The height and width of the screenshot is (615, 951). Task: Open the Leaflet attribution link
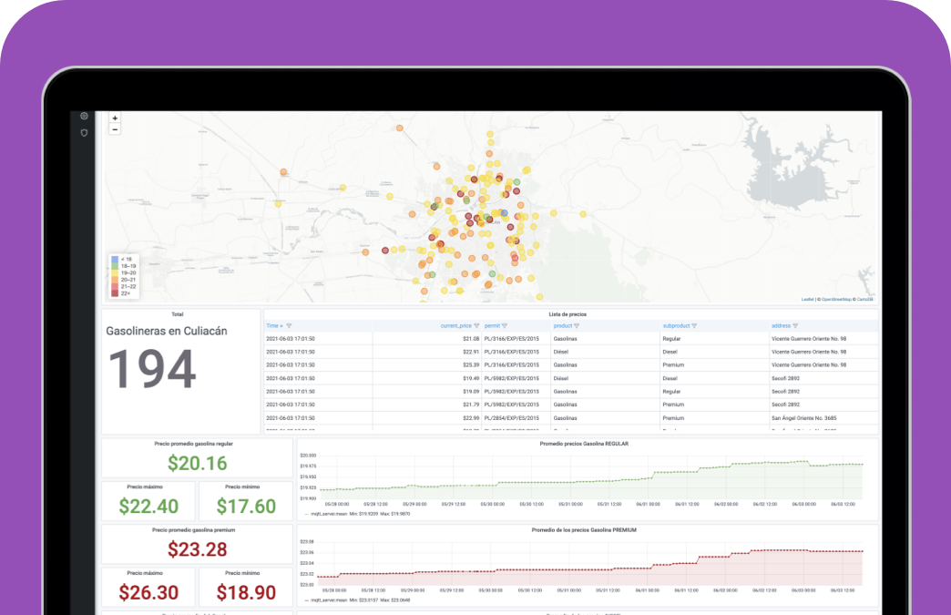coord(807,300)
